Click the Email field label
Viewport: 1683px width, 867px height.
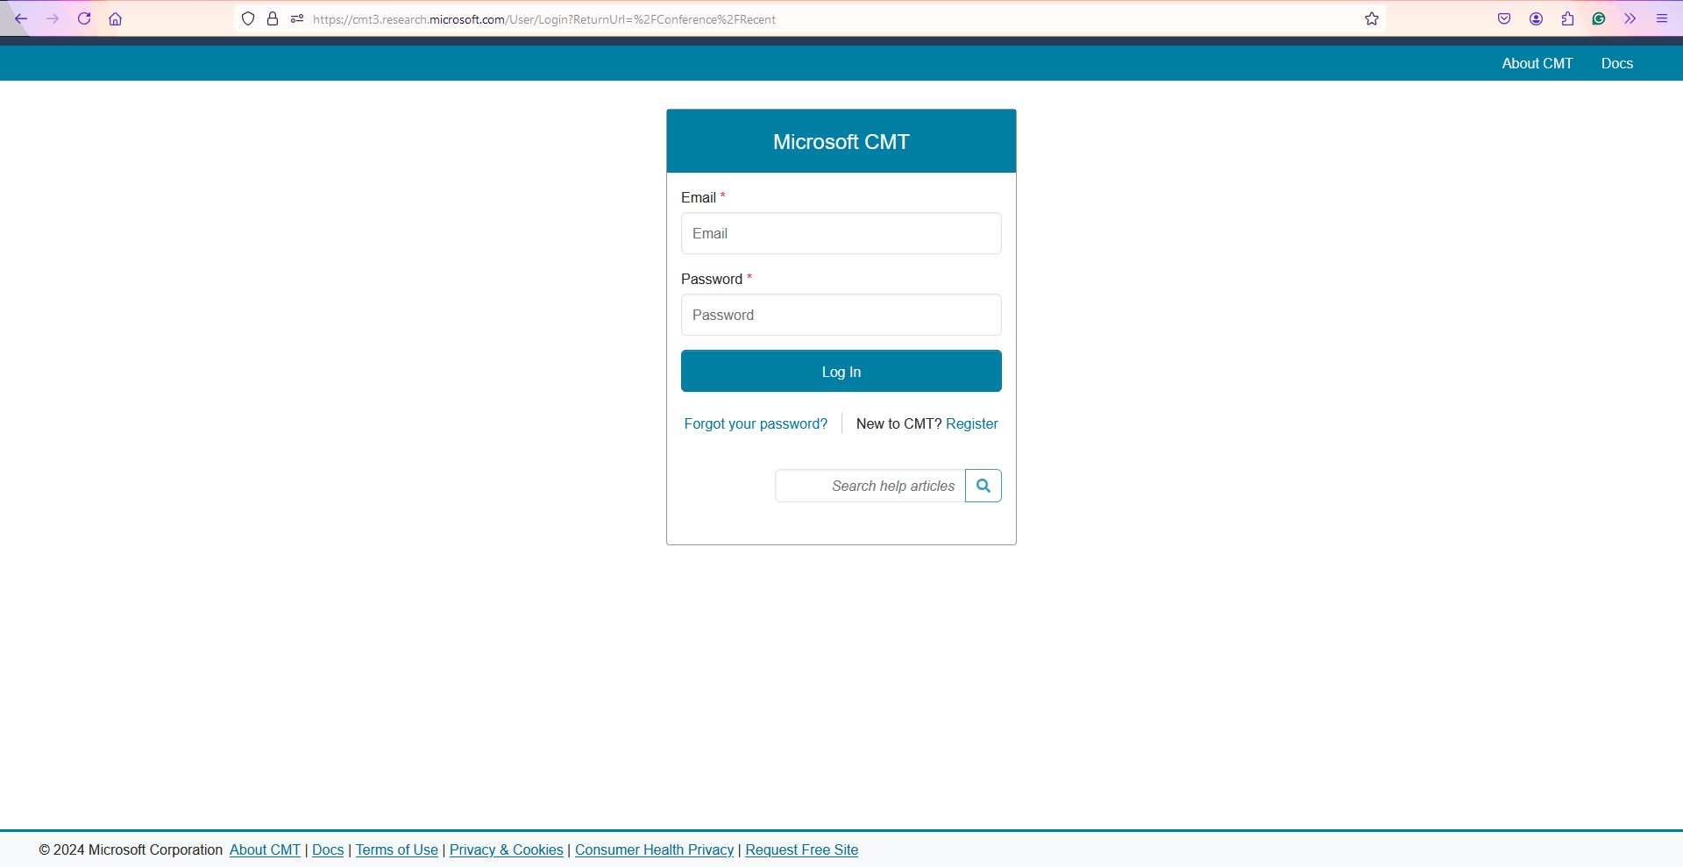coord(699,197)
